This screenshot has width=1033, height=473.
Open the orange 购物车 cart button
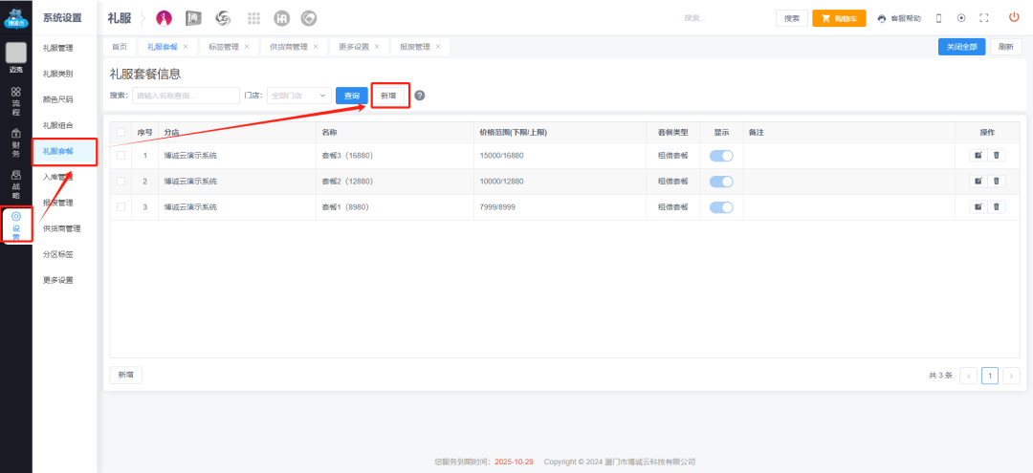(839, 18)
